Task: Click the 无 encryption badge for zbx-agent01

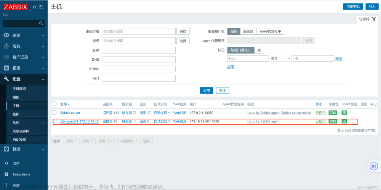Action: pyautogui.click(x=344, y=121)
